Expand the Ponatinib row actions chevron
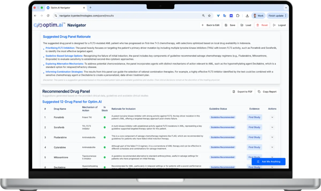Image resolution: width=321 pixels, height=191 pixels. [272, 117]
